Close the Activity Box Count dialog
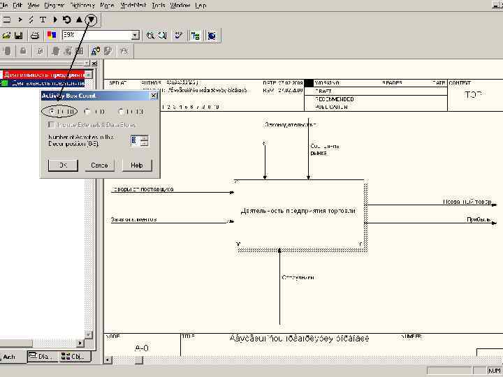503x377 pixels. pyautogui.click(x=154, y=96)
